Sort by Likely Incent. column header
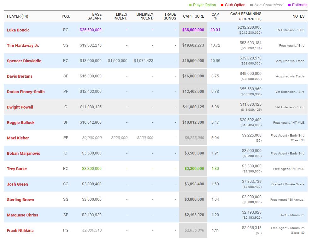Image resolution: width=312 pixels, height=241 pixels. pyautogui.click(x=121, y=16)
